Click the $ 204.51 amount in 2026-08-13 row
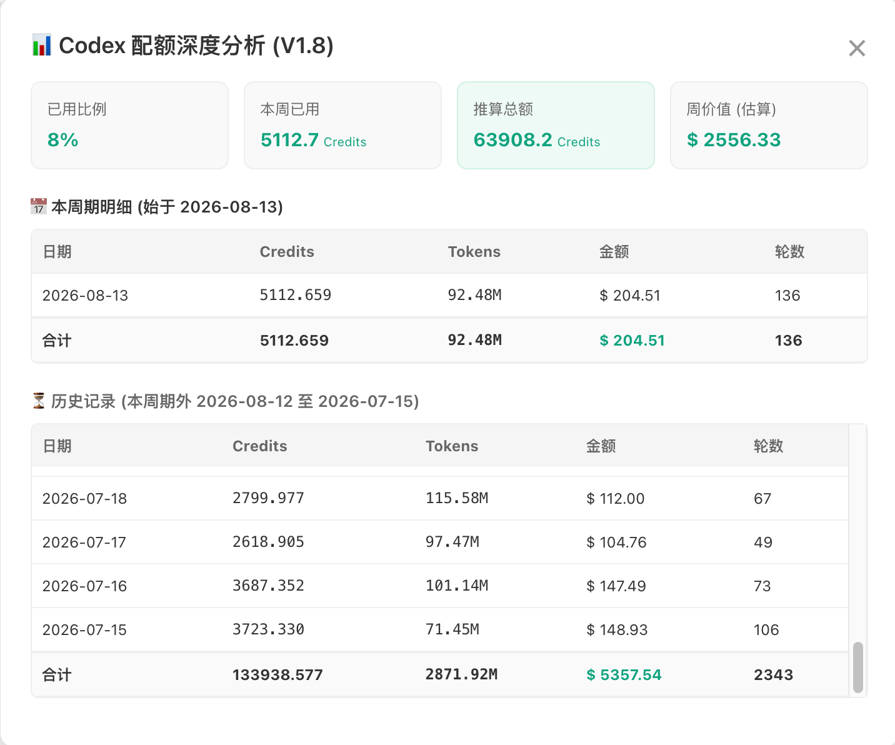 pos(630,296)
